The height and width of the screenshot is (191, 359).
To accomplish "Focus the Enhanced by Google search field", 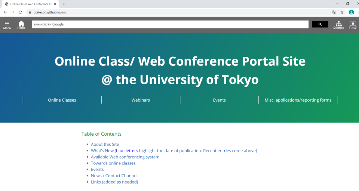I will [170, 24].
